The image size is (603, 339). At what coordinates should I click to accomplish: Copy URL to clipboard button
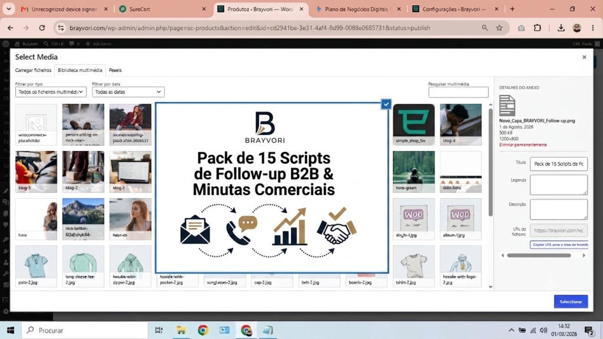[559, 245]
